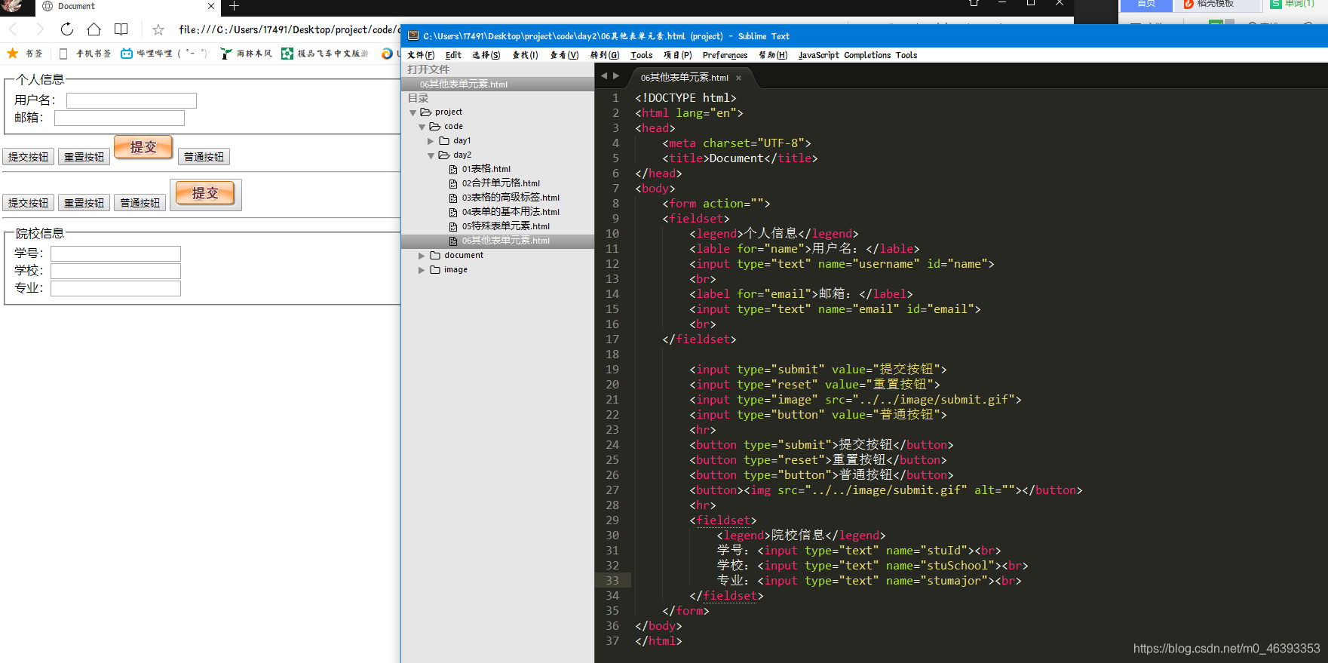Open 05特殊表单元素.html in sidebar
This screenshot has height=663, width=1328.
pyautogui.click(x=505, y=226)
